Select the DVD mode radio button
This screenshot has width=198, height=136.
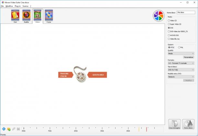pos(170,28)
